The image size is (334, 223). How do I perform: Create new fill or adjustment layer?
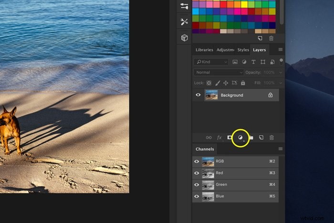coord(240,138)
